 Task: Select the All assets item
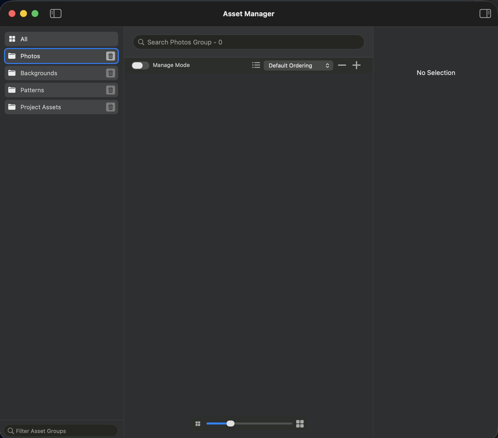[x=61, y=39]
